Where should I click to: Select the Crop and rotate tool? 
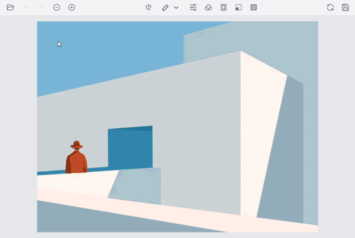(x=149, y=8)
